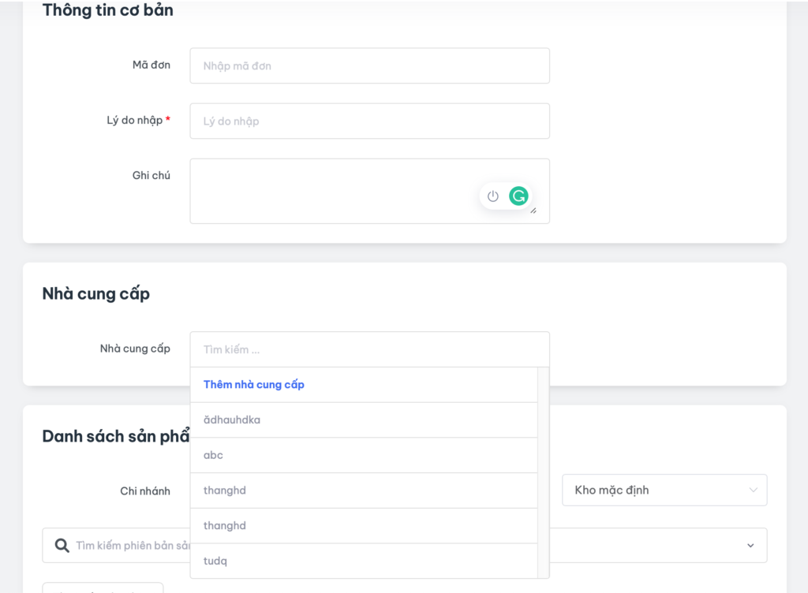Click the Ghi chú field label
The width and height of the screenshot is (808, 593).
click(151, 175)
